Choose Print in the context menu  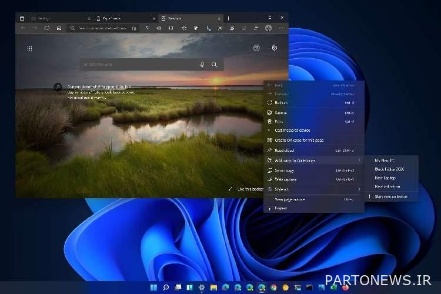[x=313, y=122]
